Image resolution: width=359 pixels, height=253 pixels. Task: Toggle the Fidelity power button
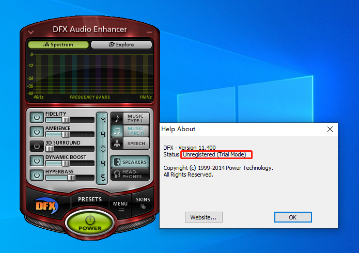tap(37, 117)
